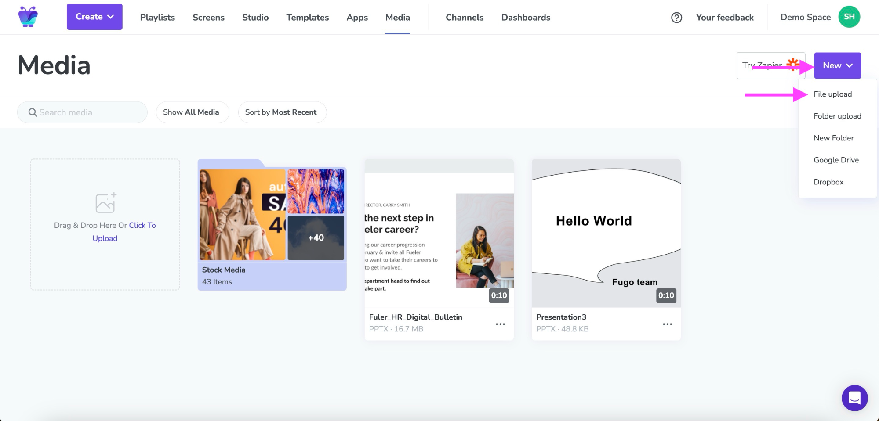
Task: Click the image upload icon in drop zone
Action: point(106,202)
